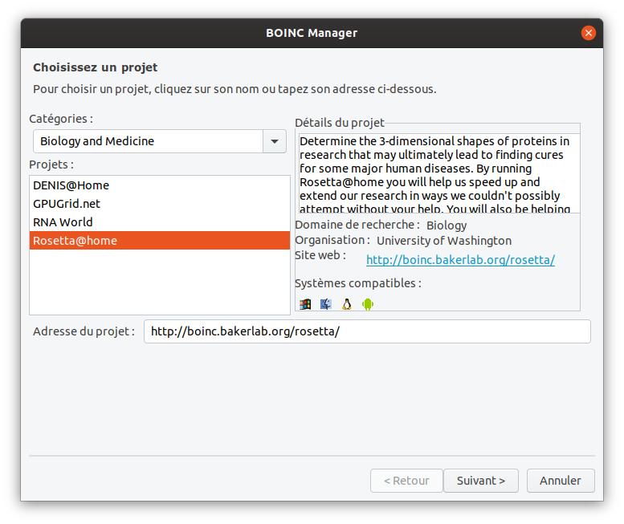Viewport: 624px width, 524px height.
Task: Select the highlighted Rosetta@home project
Action: pyautogui.click(x=75, y=241)
